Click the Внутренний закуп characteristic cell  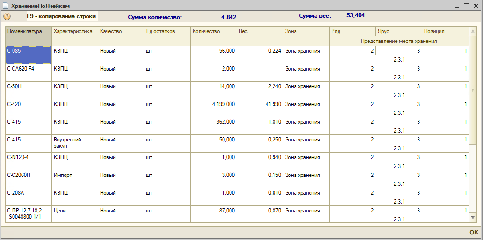coord(75,143)
